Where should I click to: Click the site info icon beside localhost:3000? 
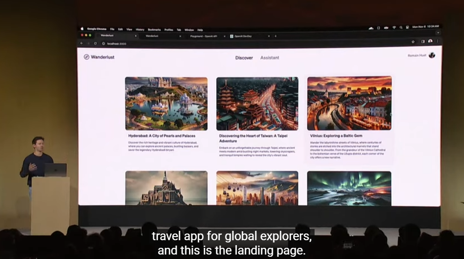pyautogui.click(x=104, y=43)
